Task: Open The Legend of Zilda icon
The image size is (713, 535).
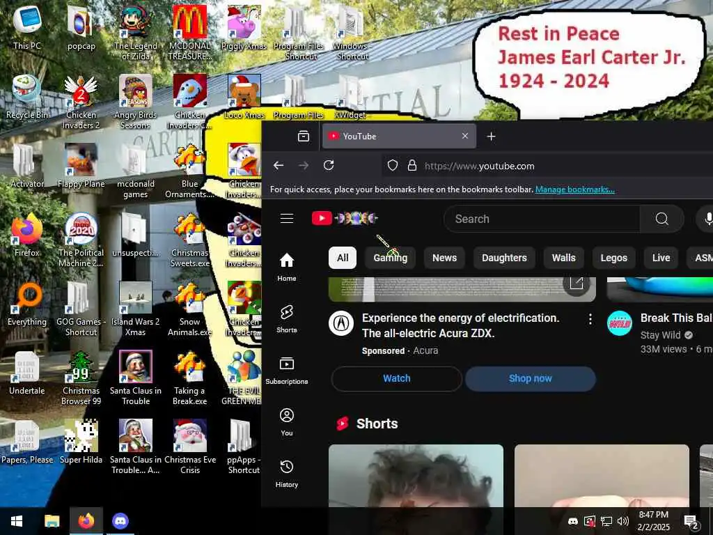Action: tap(136, 33)
